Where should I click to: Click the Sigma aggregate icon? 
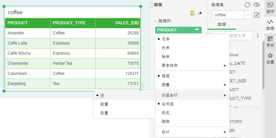coord(192,13)
